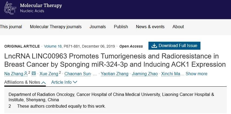Open the Publish menu item
231x114 pixels.
121,27
